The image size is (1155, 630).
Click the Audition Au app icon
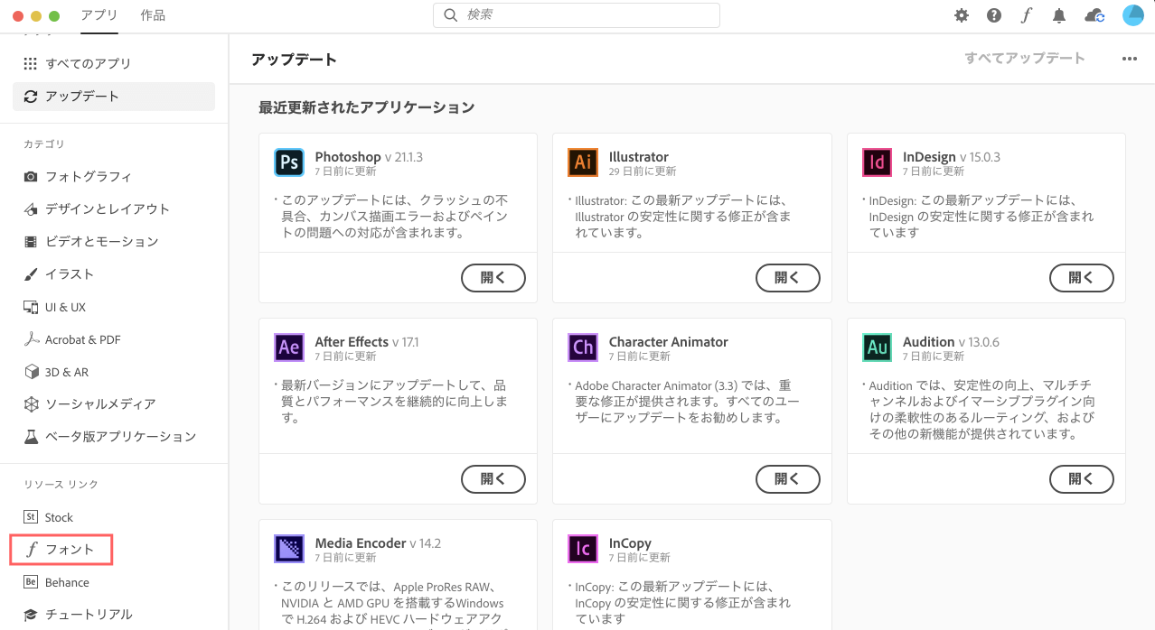(x=877, y=347)
